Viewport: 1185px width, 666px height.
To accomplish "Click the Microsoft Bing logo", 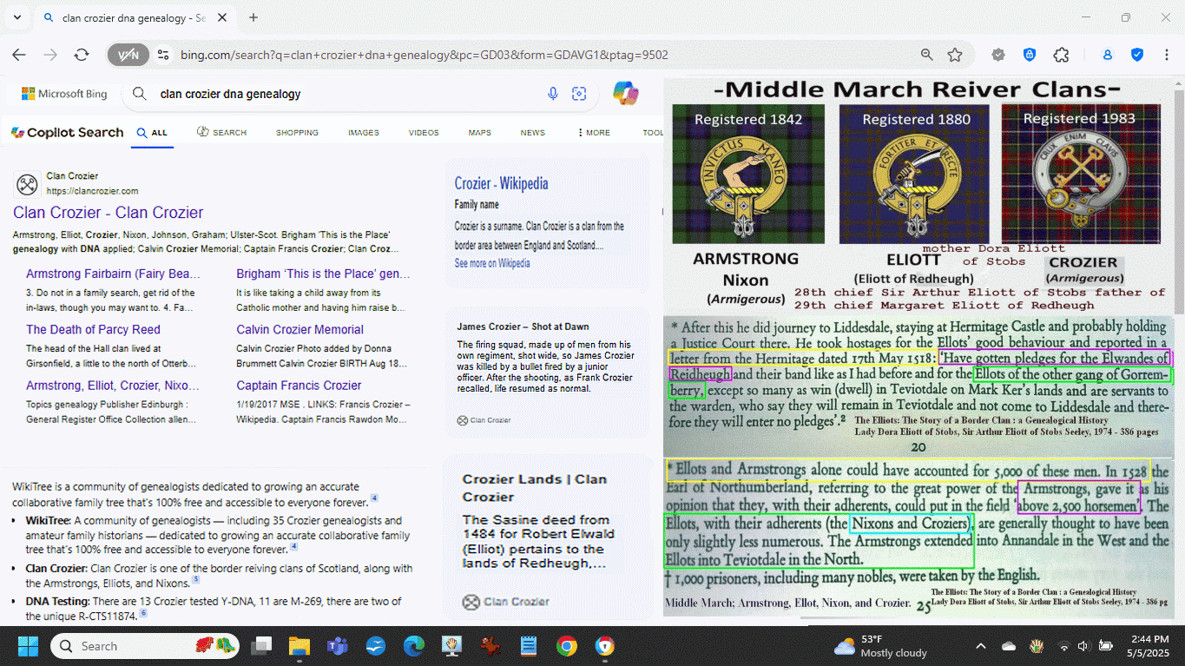I will 64,94.
